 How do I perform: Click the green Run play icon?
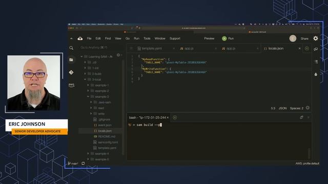click(224, 38)
